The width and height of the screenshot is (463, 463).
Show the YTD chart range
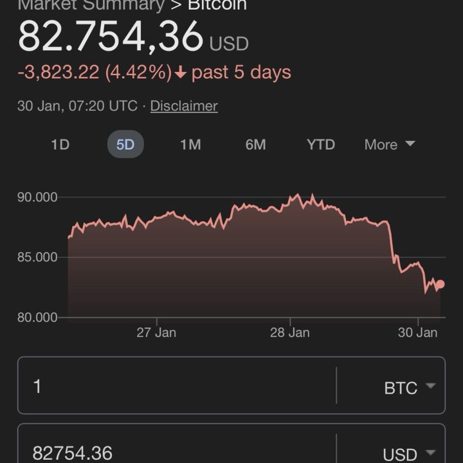[320, 145]
